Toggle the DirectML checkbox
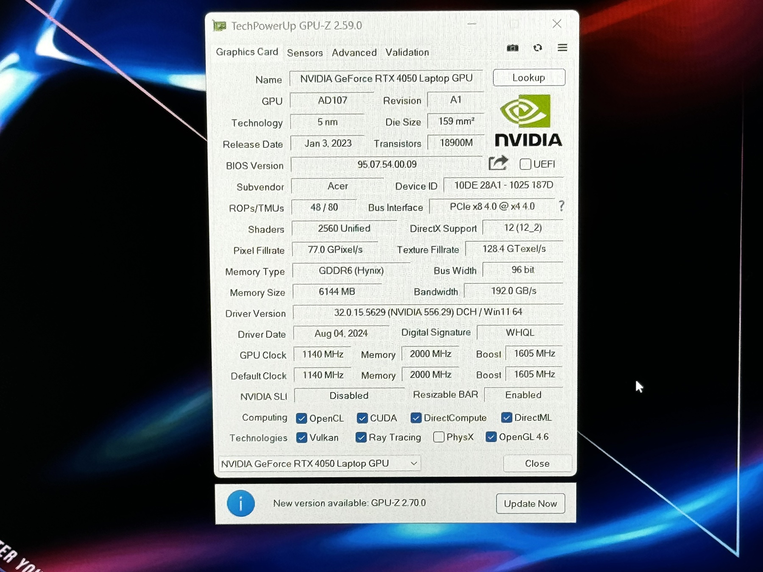Screen dimensions: 763x572 pyautogui.click(x=506, y=417)
